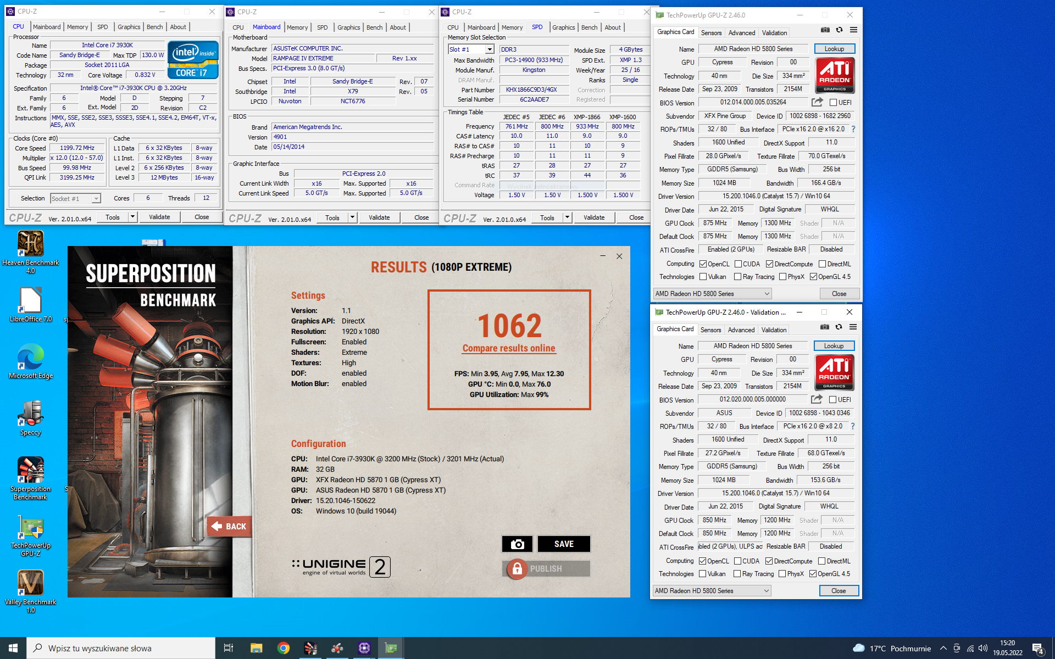
Task: Open hamburger menu in GPU-Z Validation window
Action: point(853,327)
